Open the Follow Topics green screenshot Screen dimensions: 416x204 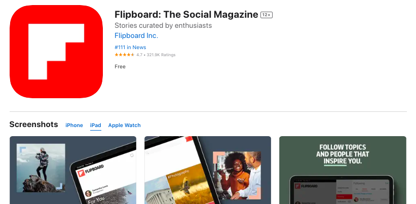pyautogui.click(x=343, y=170)
